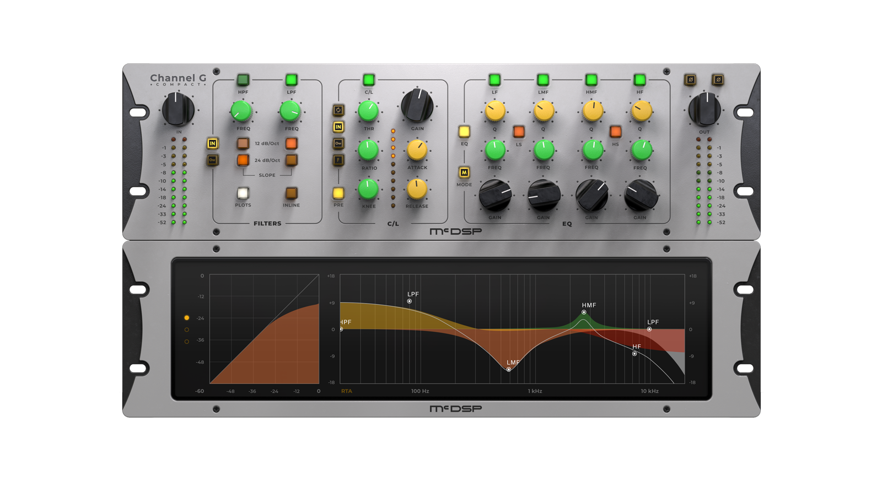Click the HF band Q knob
Viewport: 882px width, 496px height.
[641, 112]
